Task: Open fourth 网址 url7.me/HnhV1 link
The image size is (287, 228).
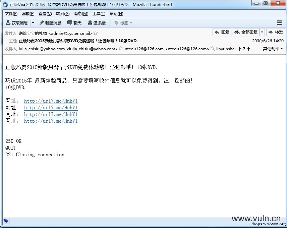Action: [51, 121]
